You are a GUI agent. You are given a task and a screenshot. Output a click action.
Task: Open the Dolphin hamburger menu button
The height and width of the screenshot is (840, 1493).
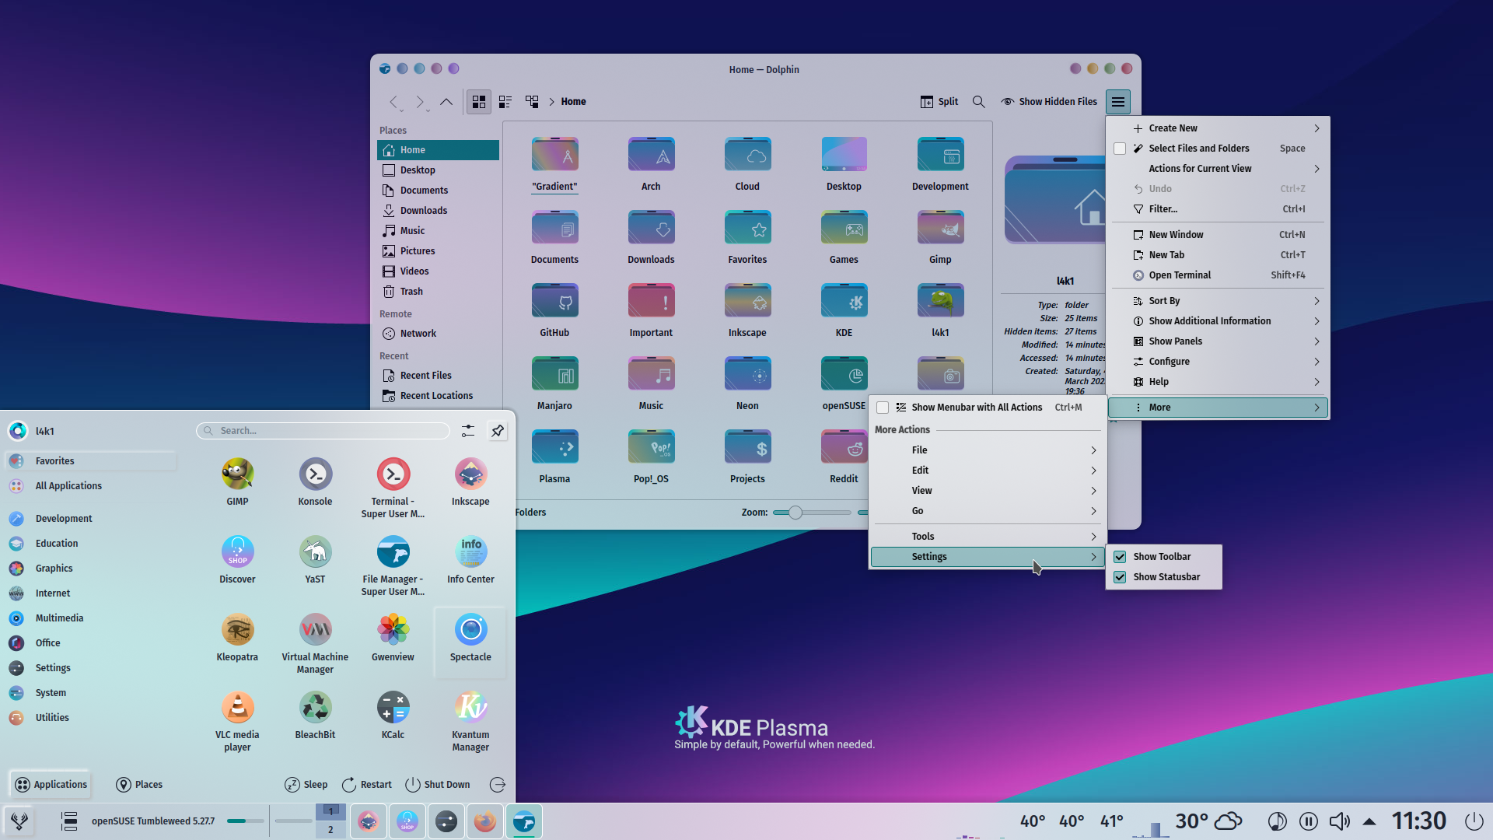tap(1118, 102)
